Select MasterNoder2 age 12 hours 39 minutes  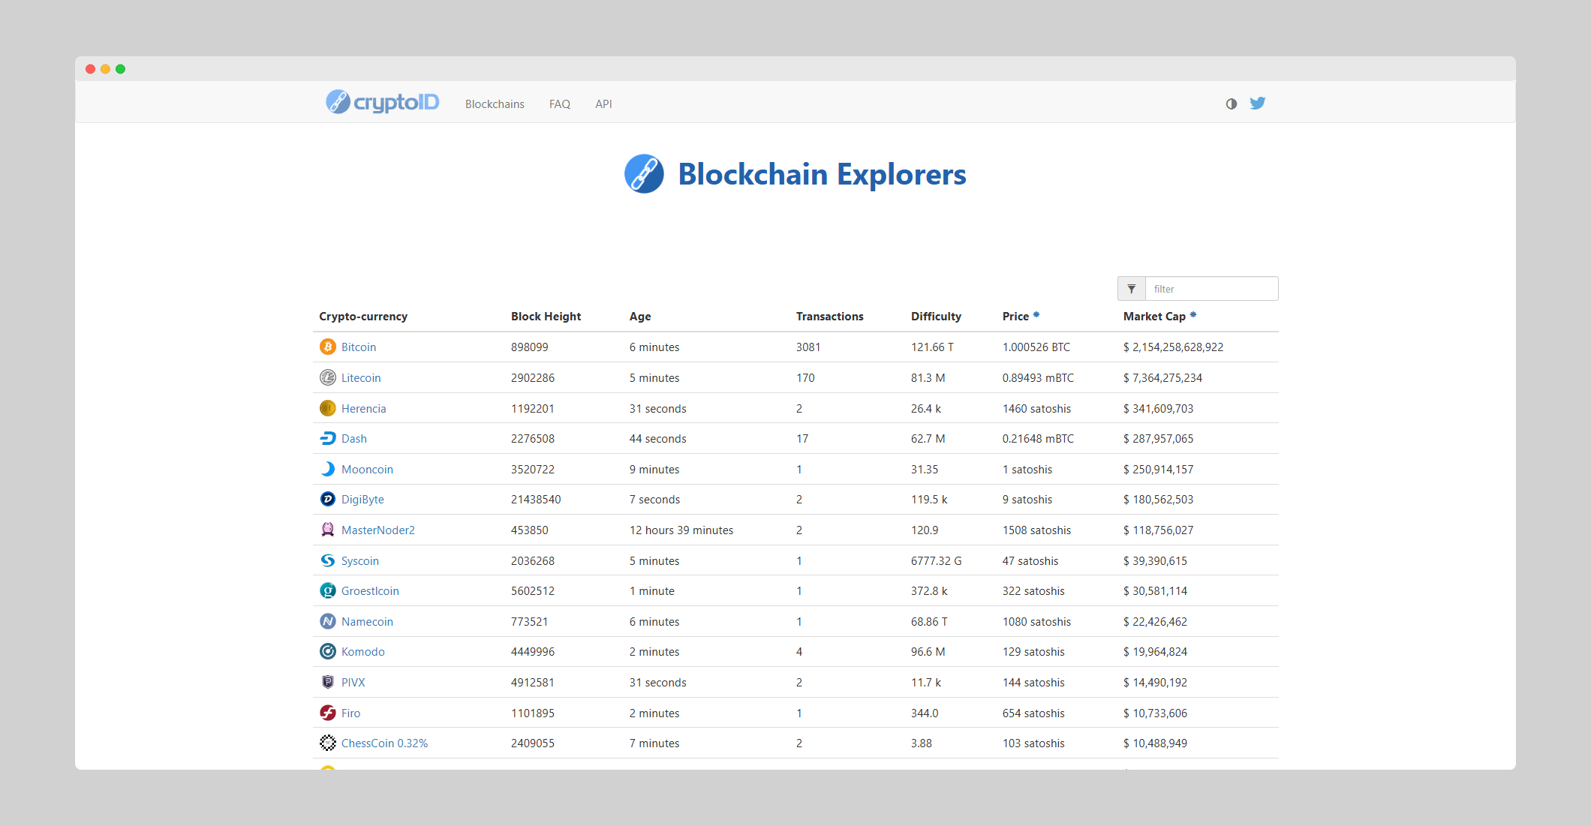pyautogui.click(x=681, y=530)
